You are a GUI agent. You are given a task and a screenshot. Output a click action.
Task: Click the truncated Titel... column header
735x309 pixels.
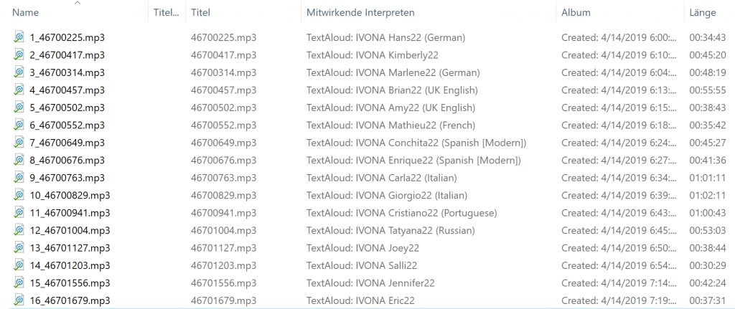pos(167,13)
